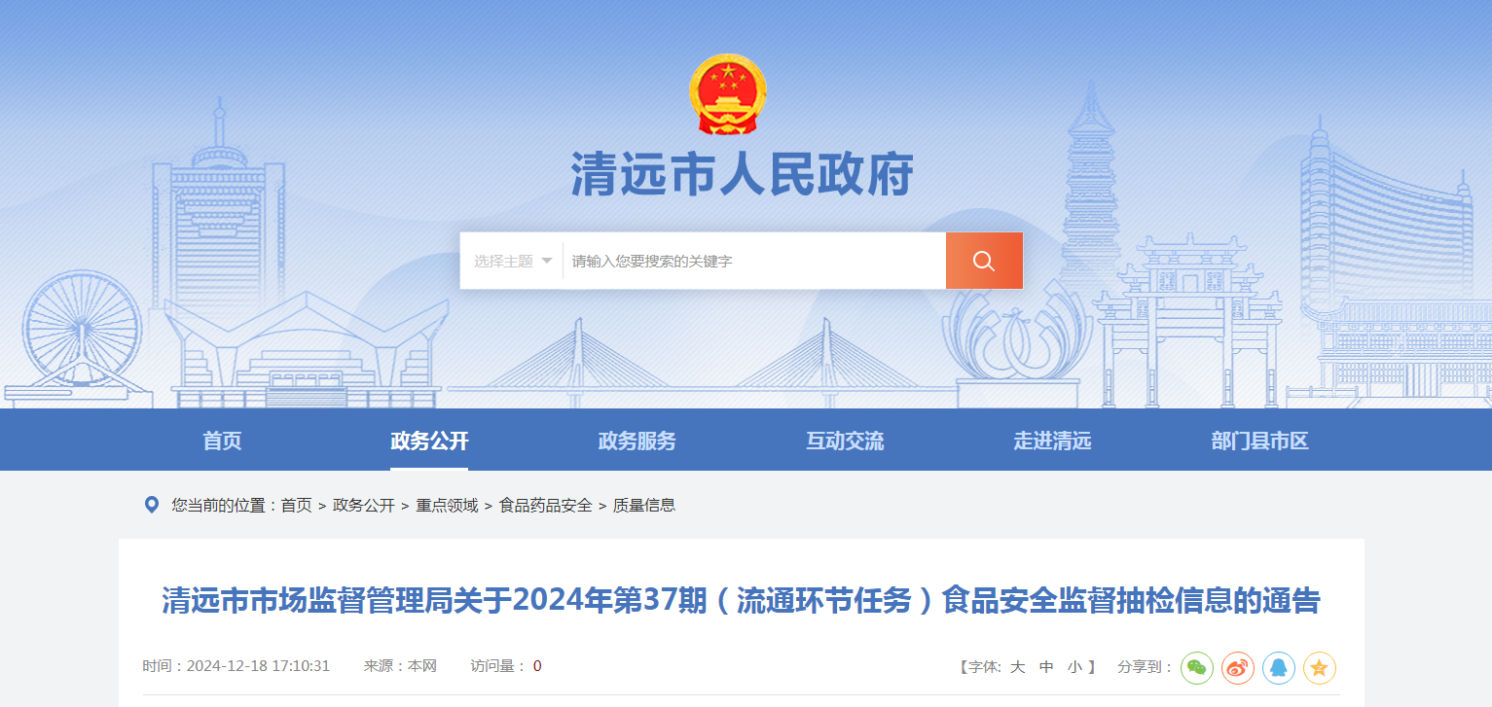This screenshot has width=1492, height=707.
Task: Click the 重点领域 breadcrumb link
Action: click(447, 505)
